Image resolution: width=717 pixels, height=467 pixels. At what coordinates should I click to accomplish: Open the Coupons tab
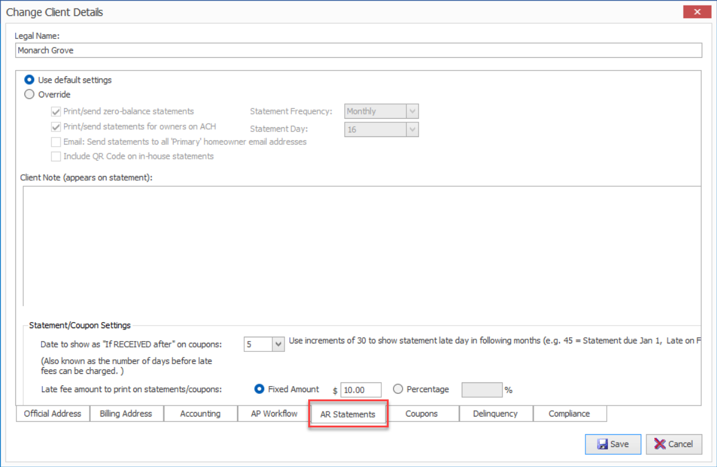(x=422, y=414)
